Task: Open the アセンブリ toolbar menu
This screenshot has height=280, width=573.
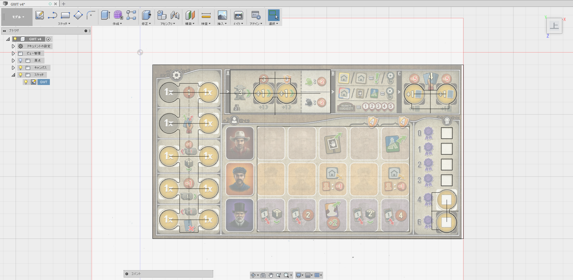Action: pos(168,24)
